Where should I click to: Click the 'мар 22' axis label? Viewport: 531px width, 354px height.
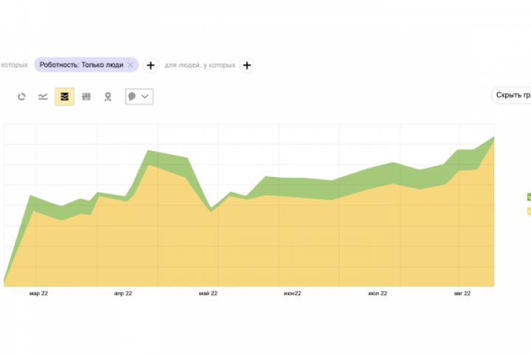(x=38, y=294)
